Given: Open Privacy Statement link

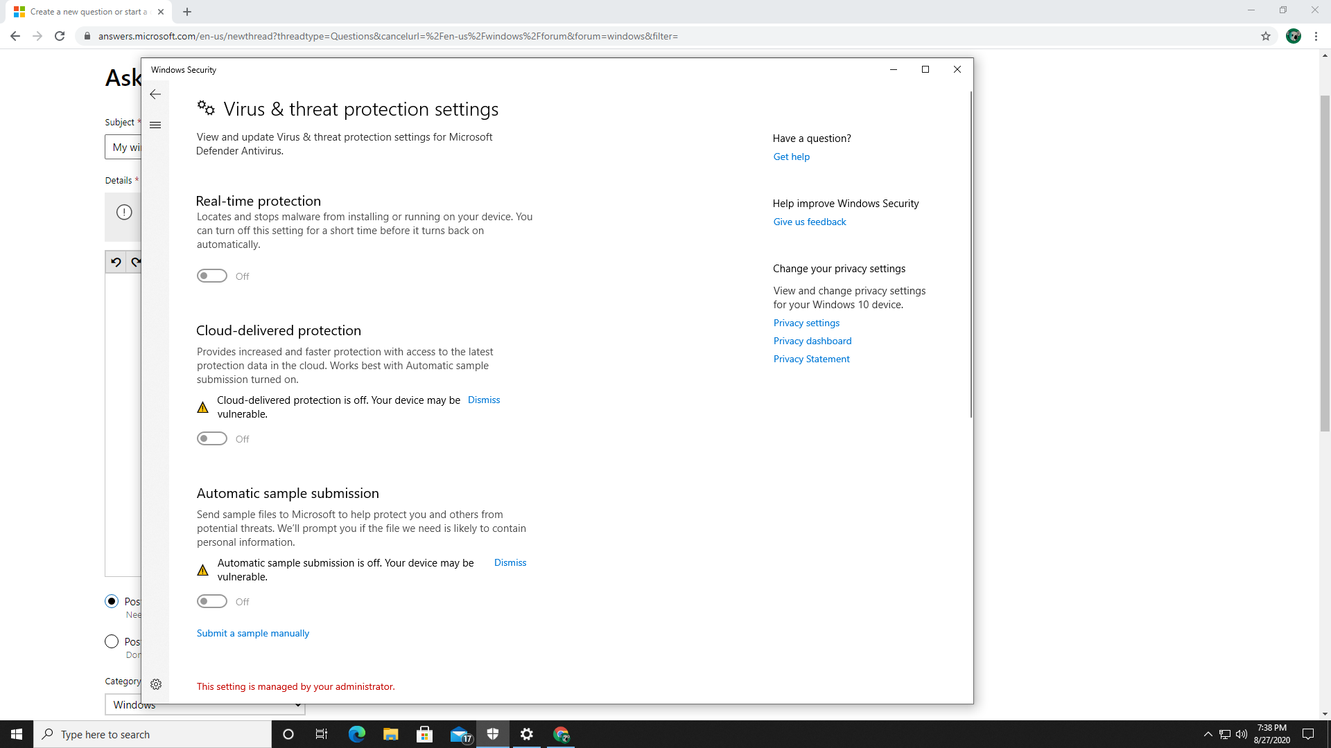Looking at the screenshot, I should point(812,359).
